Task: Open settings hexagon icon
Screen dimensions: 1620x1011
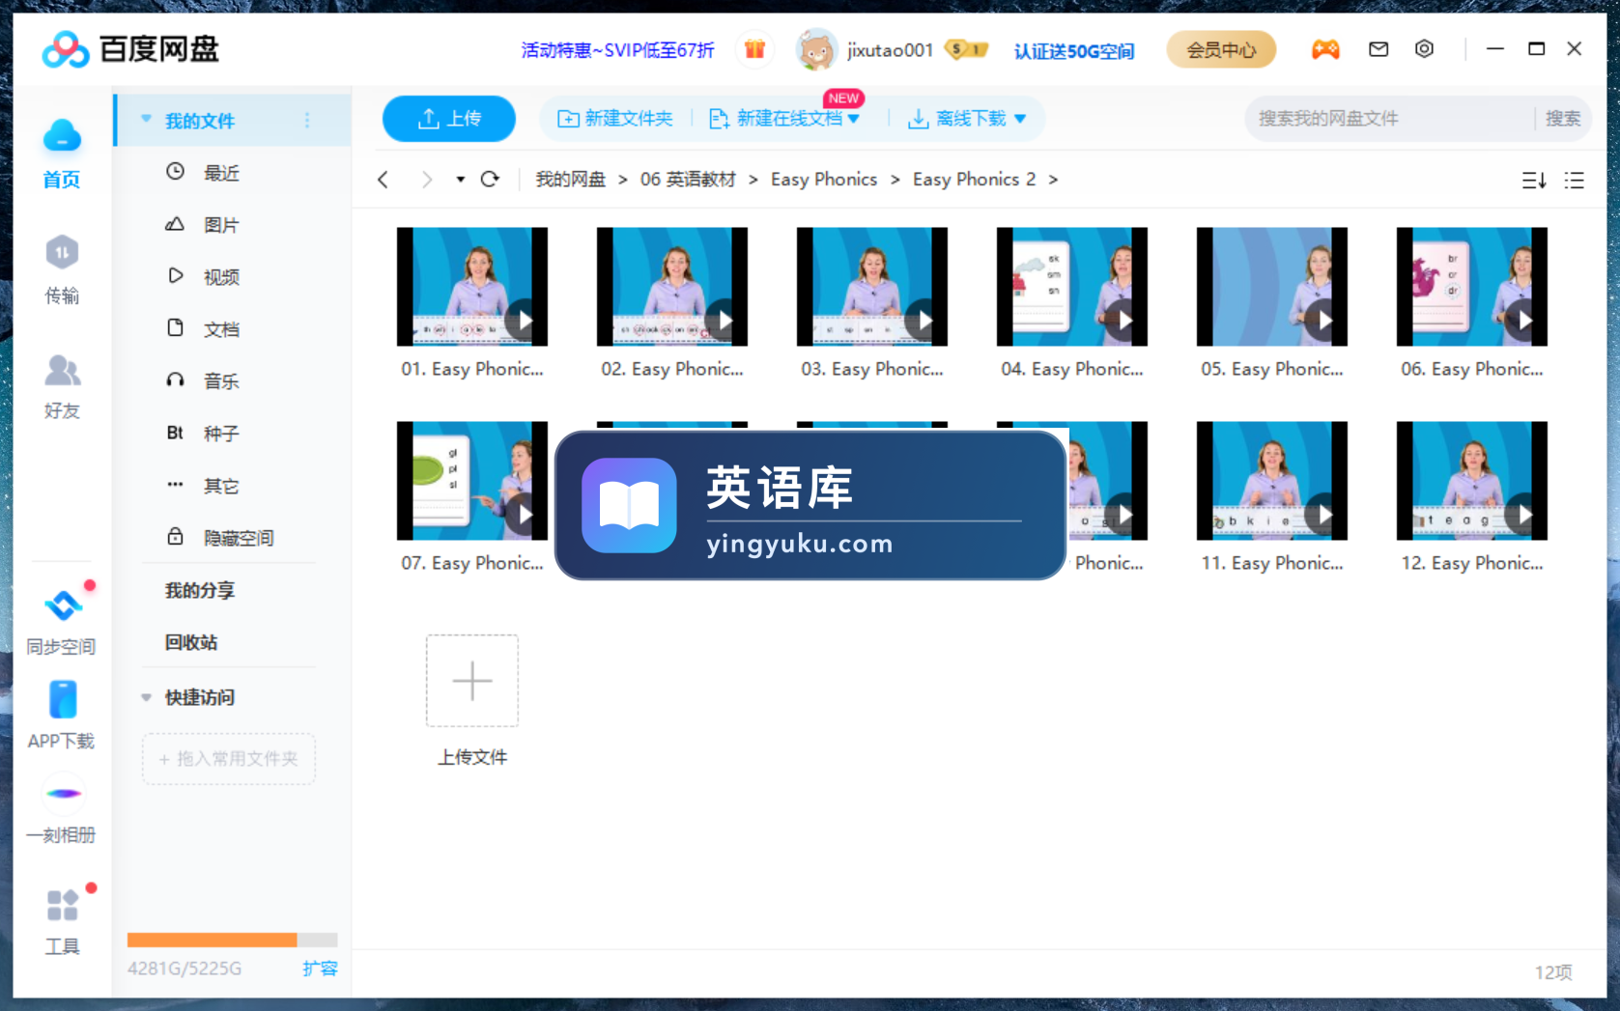Action: (1424, 49)
